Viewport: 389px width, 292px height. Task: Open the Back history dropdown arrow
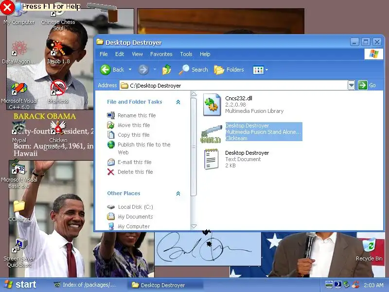130,70
